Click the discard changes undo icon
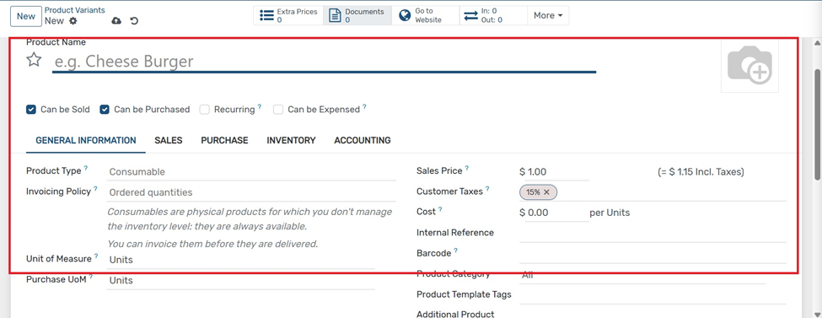 (x=134, y=21)
